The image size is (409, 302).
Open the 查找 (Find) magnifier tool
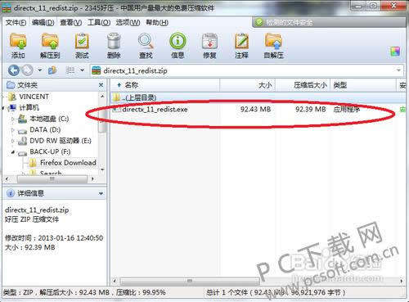coord(146,46)
